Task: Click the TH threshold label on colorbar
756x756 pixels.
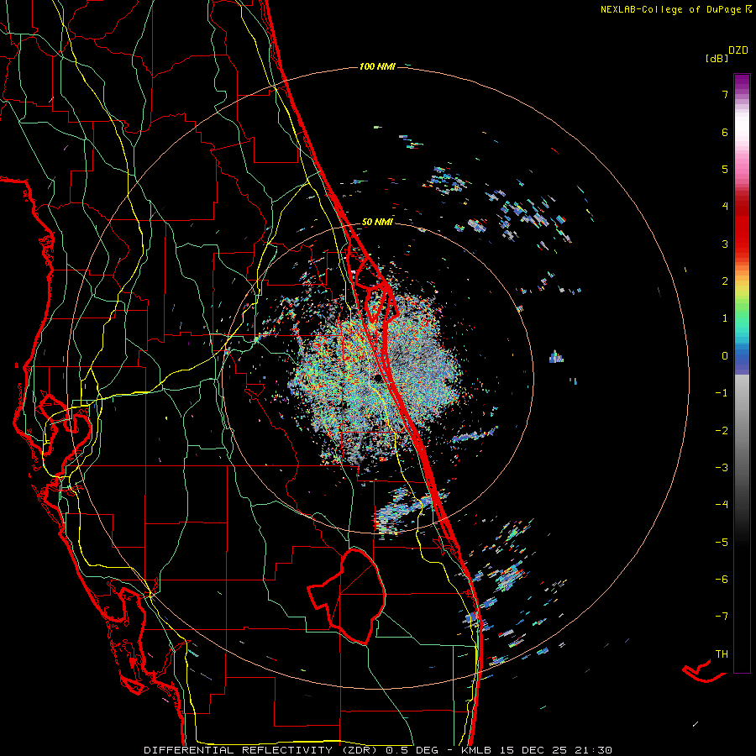Action: point(722,654)
